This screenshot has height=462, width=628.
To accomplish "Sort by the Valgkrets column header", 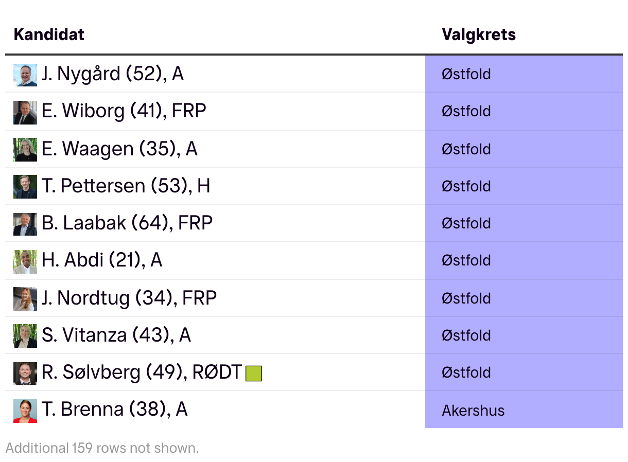I will 479,34.
